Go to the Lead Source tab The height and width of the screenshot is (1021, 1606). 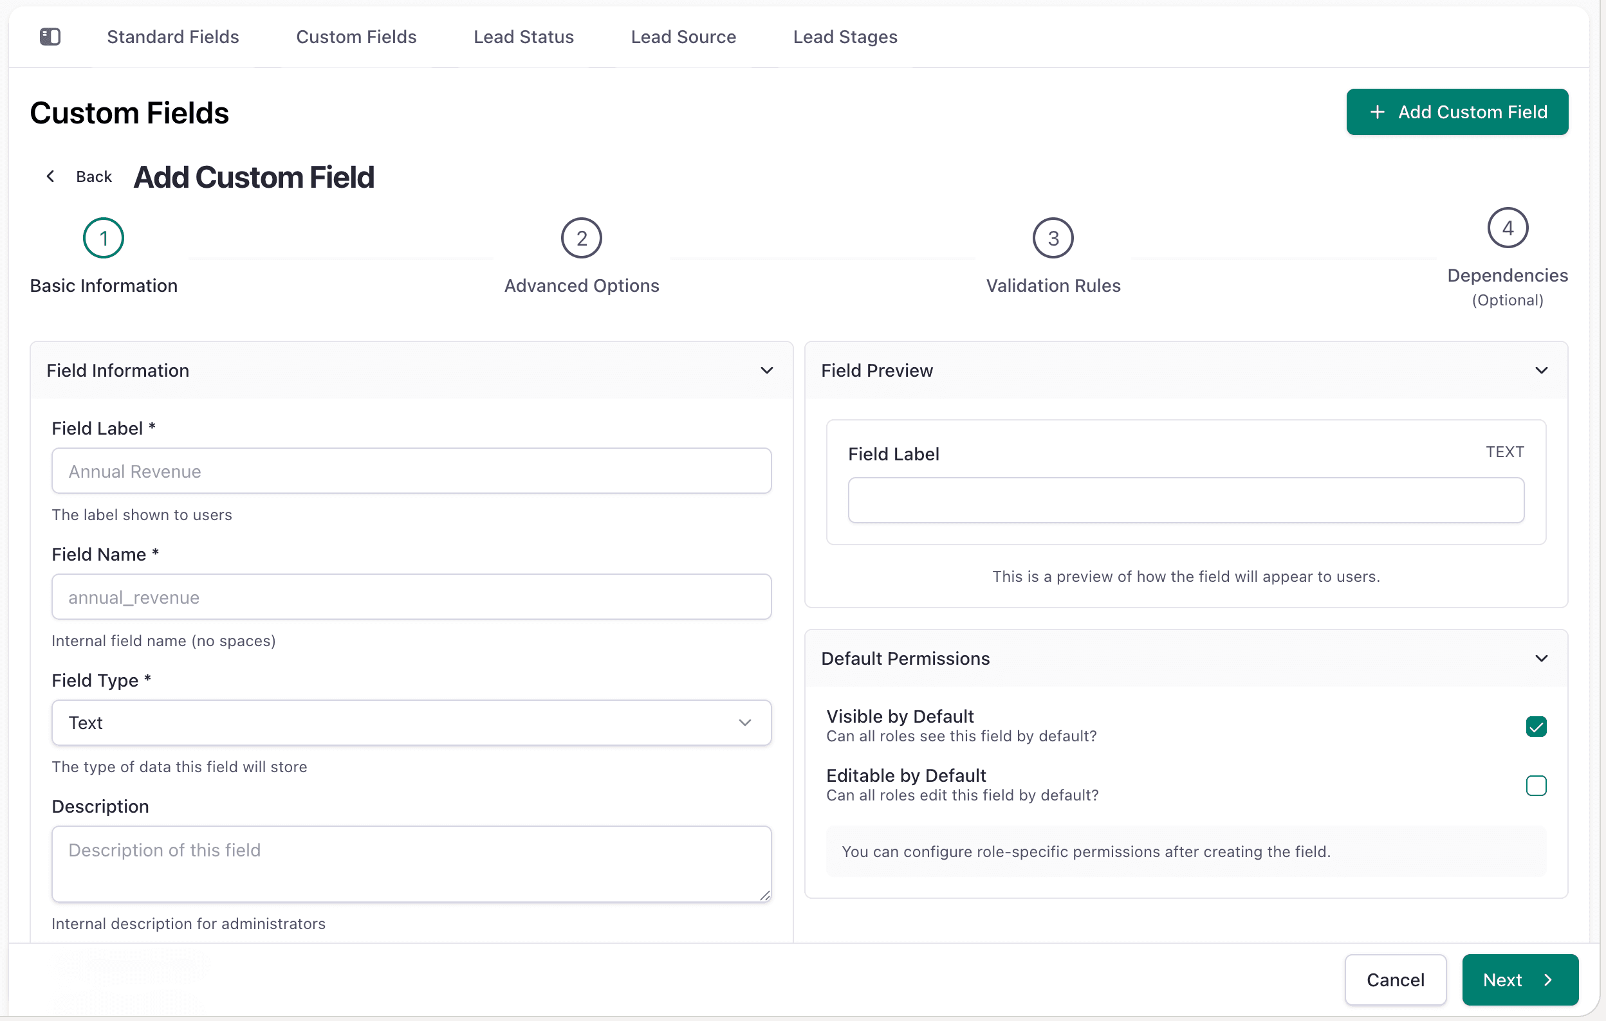pos(683,37)
